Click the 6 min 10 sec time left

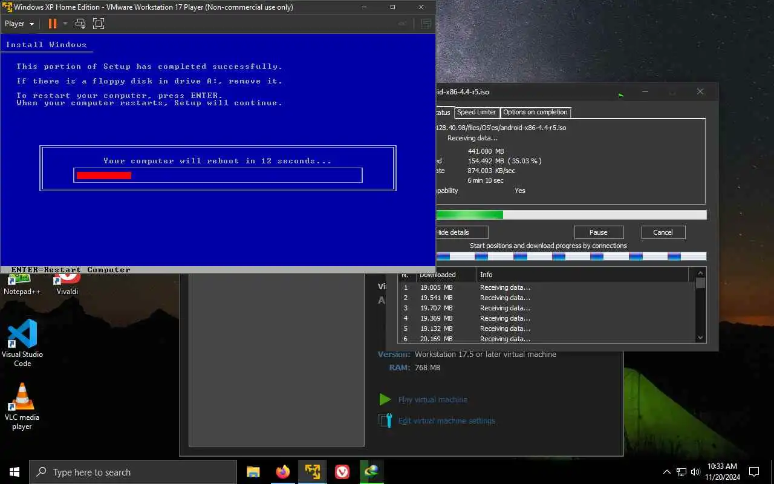[486, 180]
